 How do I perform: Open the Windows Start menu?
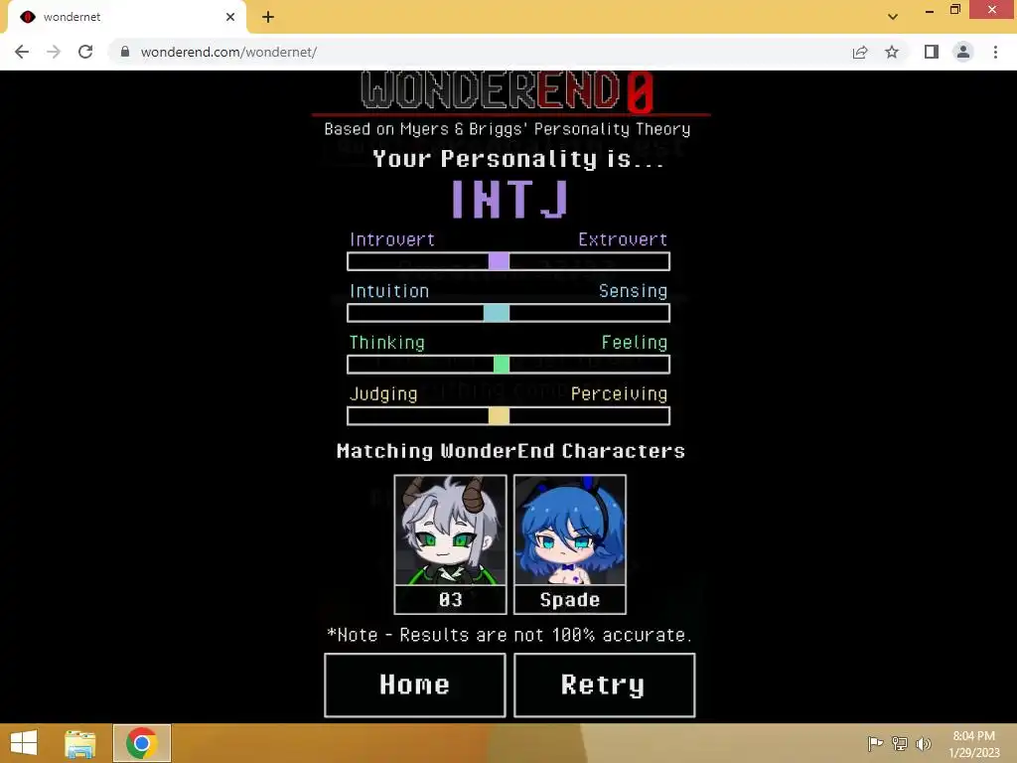click(24, 743)
